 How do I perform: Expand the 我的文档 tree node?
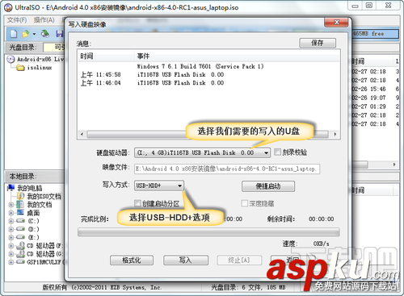coord(11,205)
